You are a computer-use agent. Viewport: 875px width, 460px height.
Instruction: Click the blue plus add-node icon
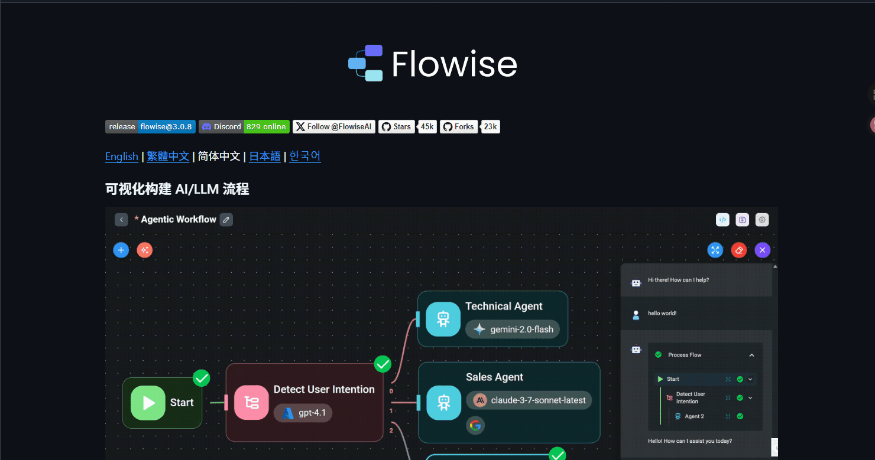(x=121, y=250)
